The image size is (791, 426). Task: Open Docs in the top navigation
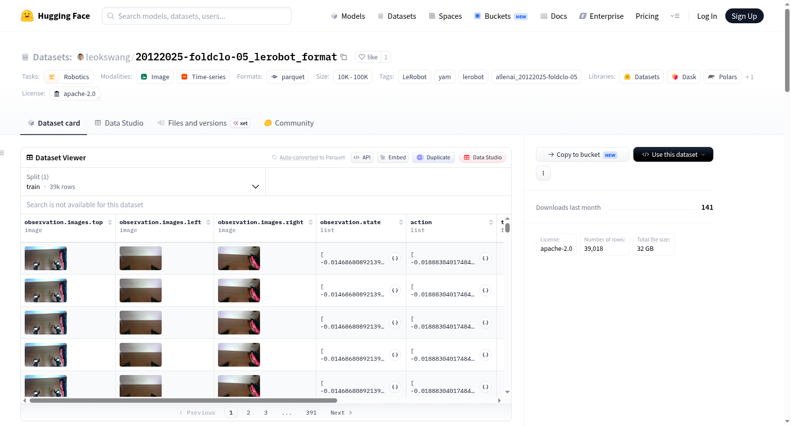554,16
